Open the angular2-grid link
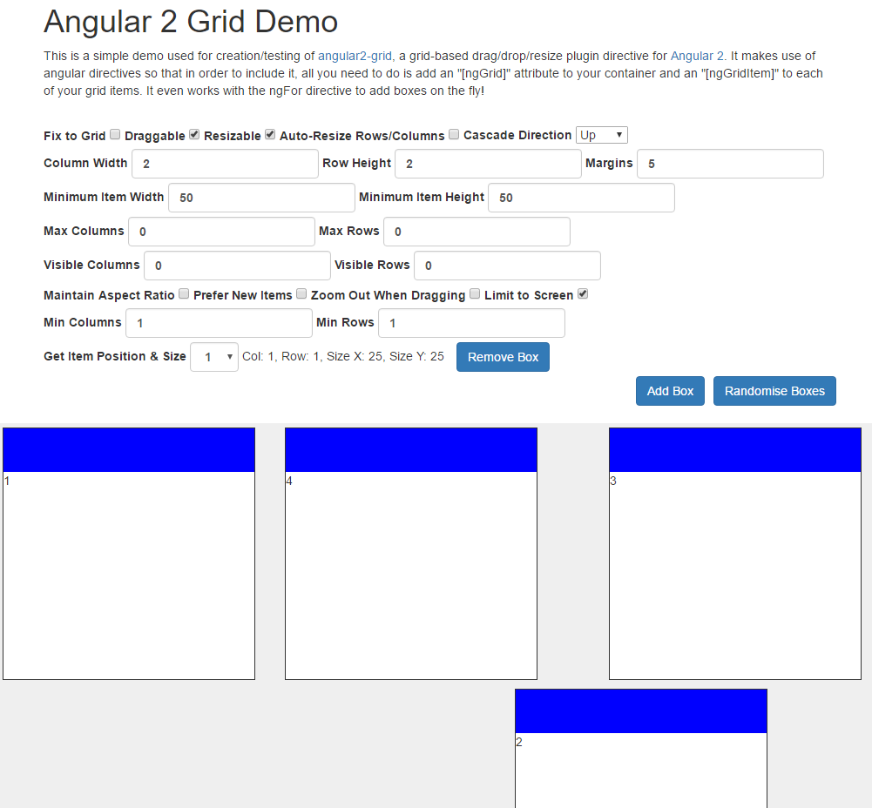The height and width of the screenshot is (808, 872). [355, 56]
